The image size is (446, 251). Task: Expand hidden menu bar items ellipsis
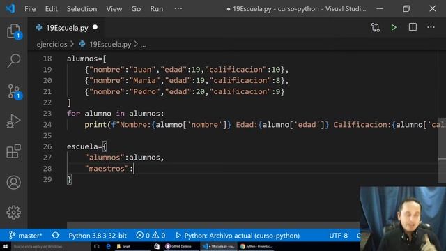click(x=178, y=8)
